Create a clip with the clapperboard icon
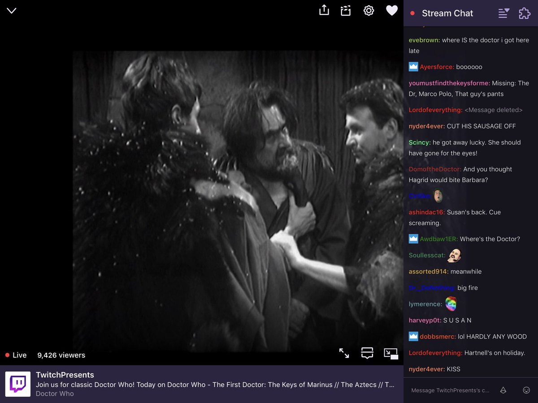The image size is (538, 403). point(346,11)
